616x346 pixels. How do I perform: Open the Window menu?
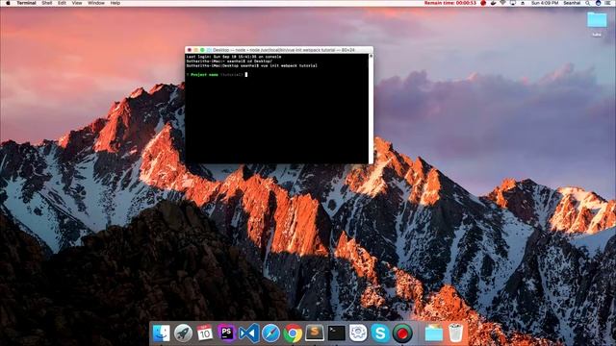pyautogui.click(x=96, y=3)
